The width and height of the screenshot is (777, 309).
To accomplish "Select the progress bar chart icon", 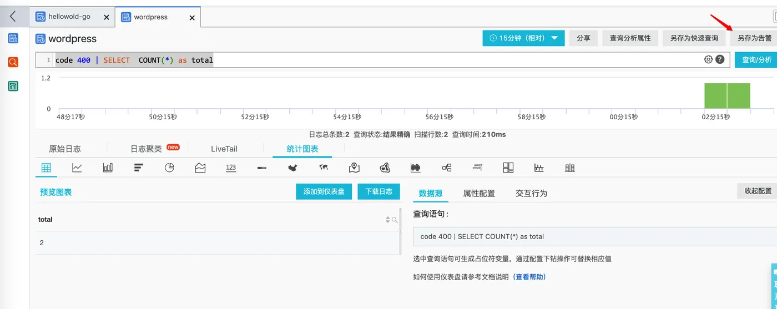I will click(x=262, y=168).
